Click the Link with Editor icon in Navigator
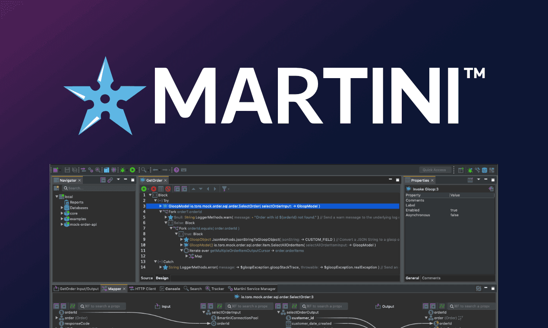Viewport: 548px width, 328px height. coord(110,180)
